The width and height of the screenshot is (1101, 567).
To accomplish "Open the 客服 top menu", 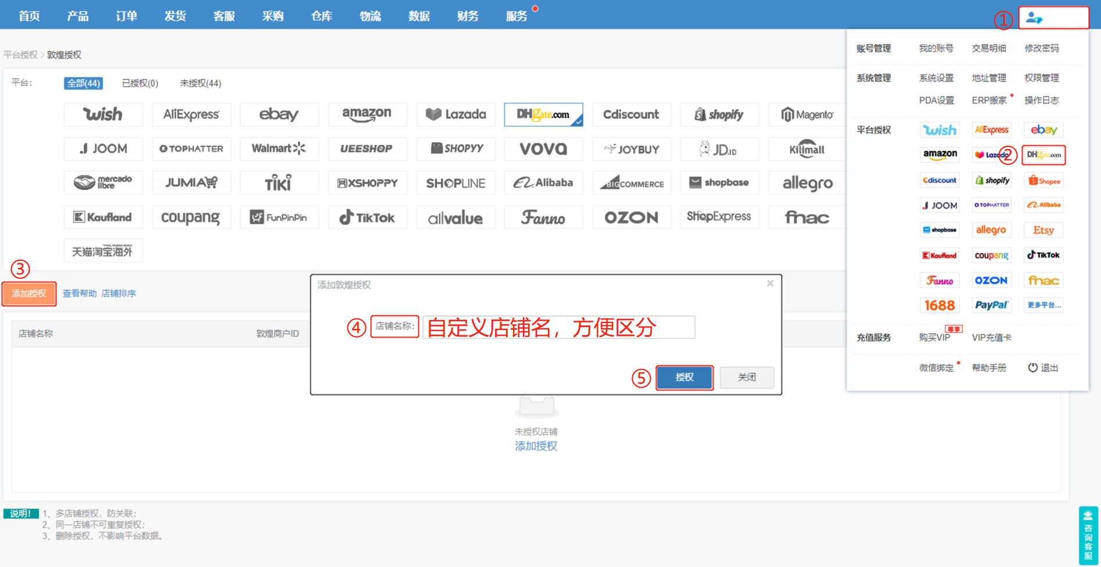I will point(224,16).
